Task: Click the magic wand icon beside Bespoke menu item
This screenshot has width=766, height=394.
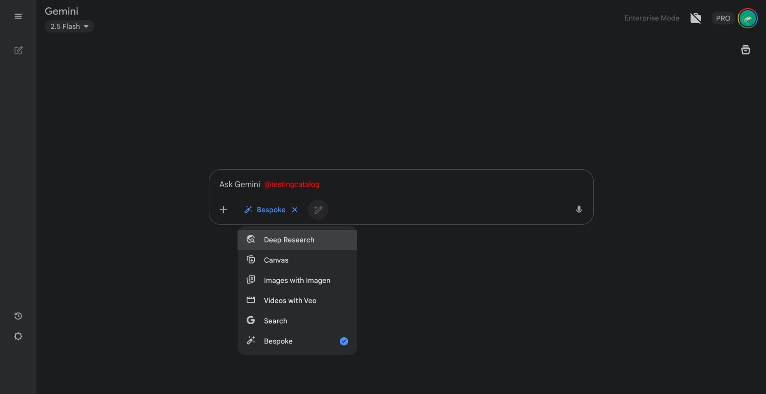Action: [x=251, y=340]
